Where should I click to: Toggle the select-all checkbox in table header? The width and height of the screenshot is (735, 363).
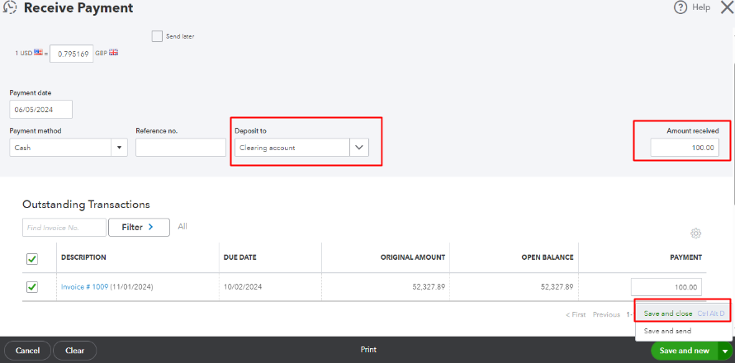(x=32, y=259)
